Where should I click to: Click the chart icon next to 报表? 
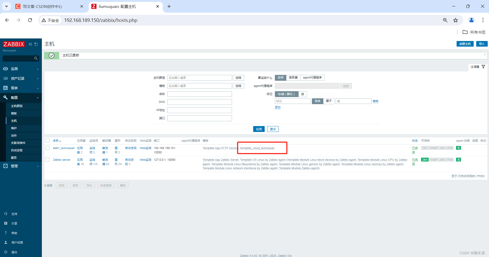(x=5, y=88)
